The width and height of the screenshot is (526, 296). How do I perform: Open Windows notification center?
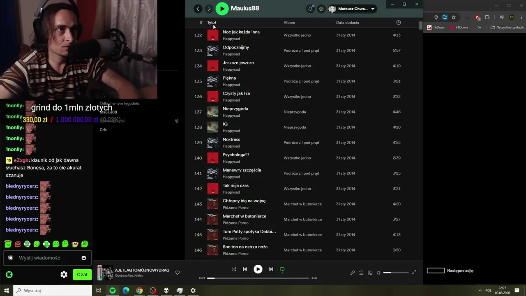(x=517, y=291)
